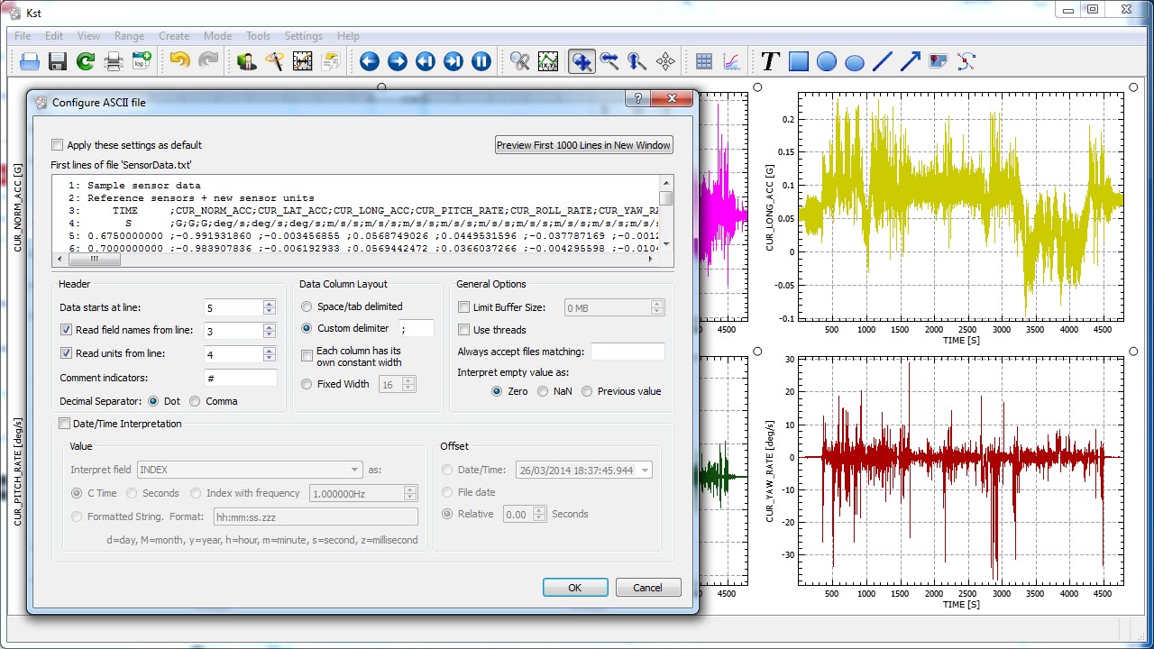Screen dimensions: 1154x649
Task: Select Comma decimal separator
Action: click(x=193, y=401)
